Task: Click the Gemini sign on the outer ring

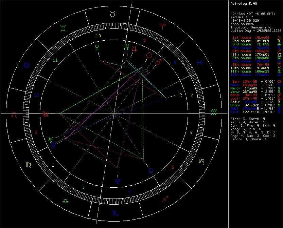Action: [x=63, y=28]
